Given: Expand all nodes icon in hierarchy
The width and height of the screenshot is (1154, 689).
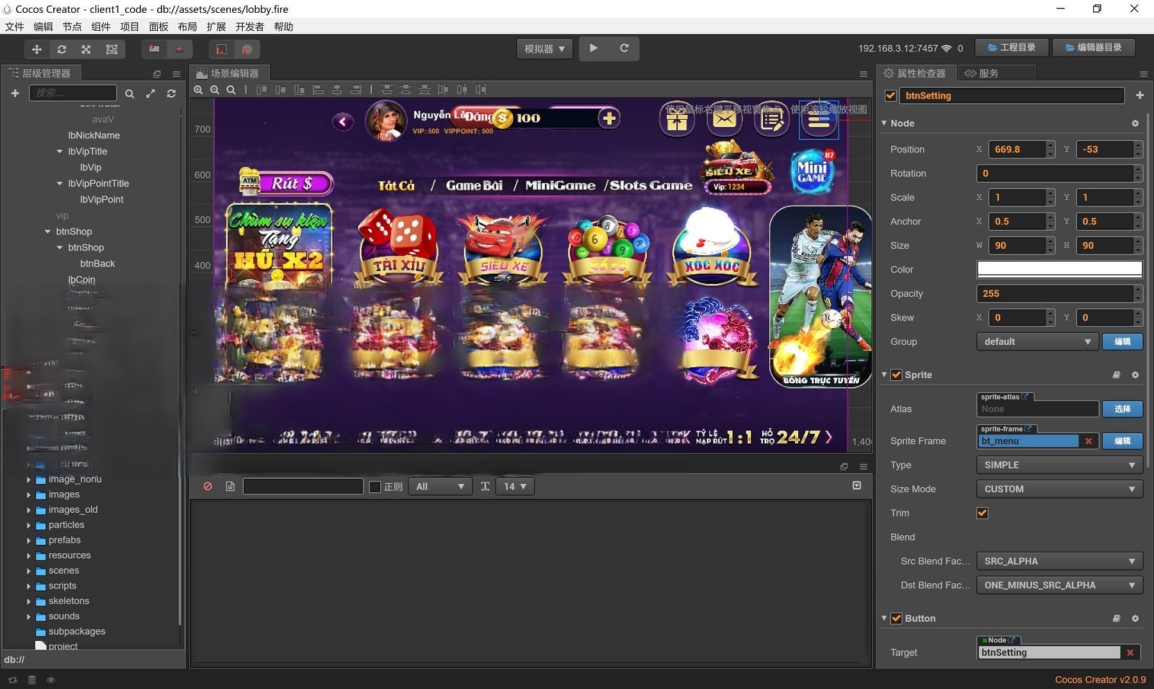Looking at the screenshot, I should point(151,94).
